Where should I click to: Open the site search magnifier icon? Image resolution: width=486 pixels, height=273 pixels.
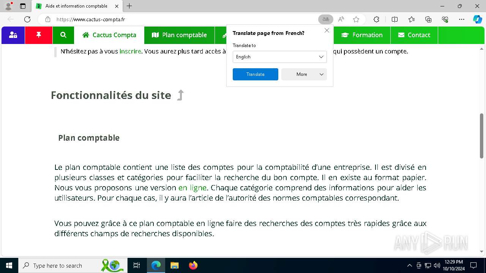pos(63,35)
